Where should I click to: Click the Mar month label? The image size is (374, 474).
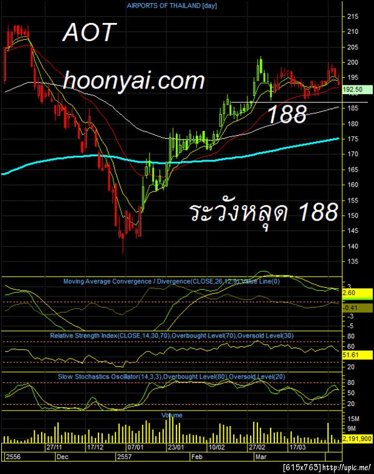coord(261,457)
